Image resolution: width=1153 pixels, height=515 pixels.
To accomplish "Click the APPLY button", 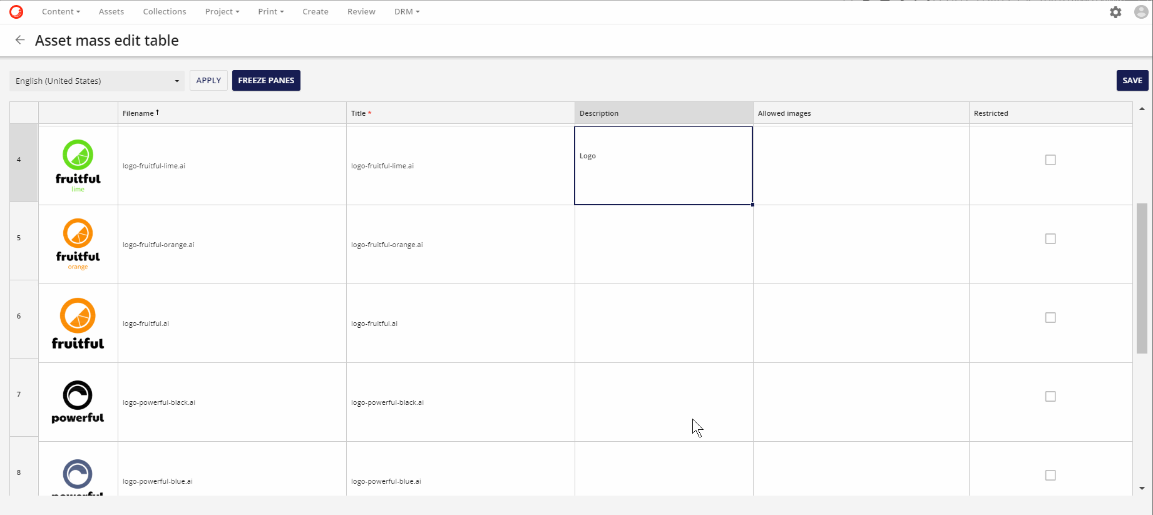I will (x=208, y=80).
